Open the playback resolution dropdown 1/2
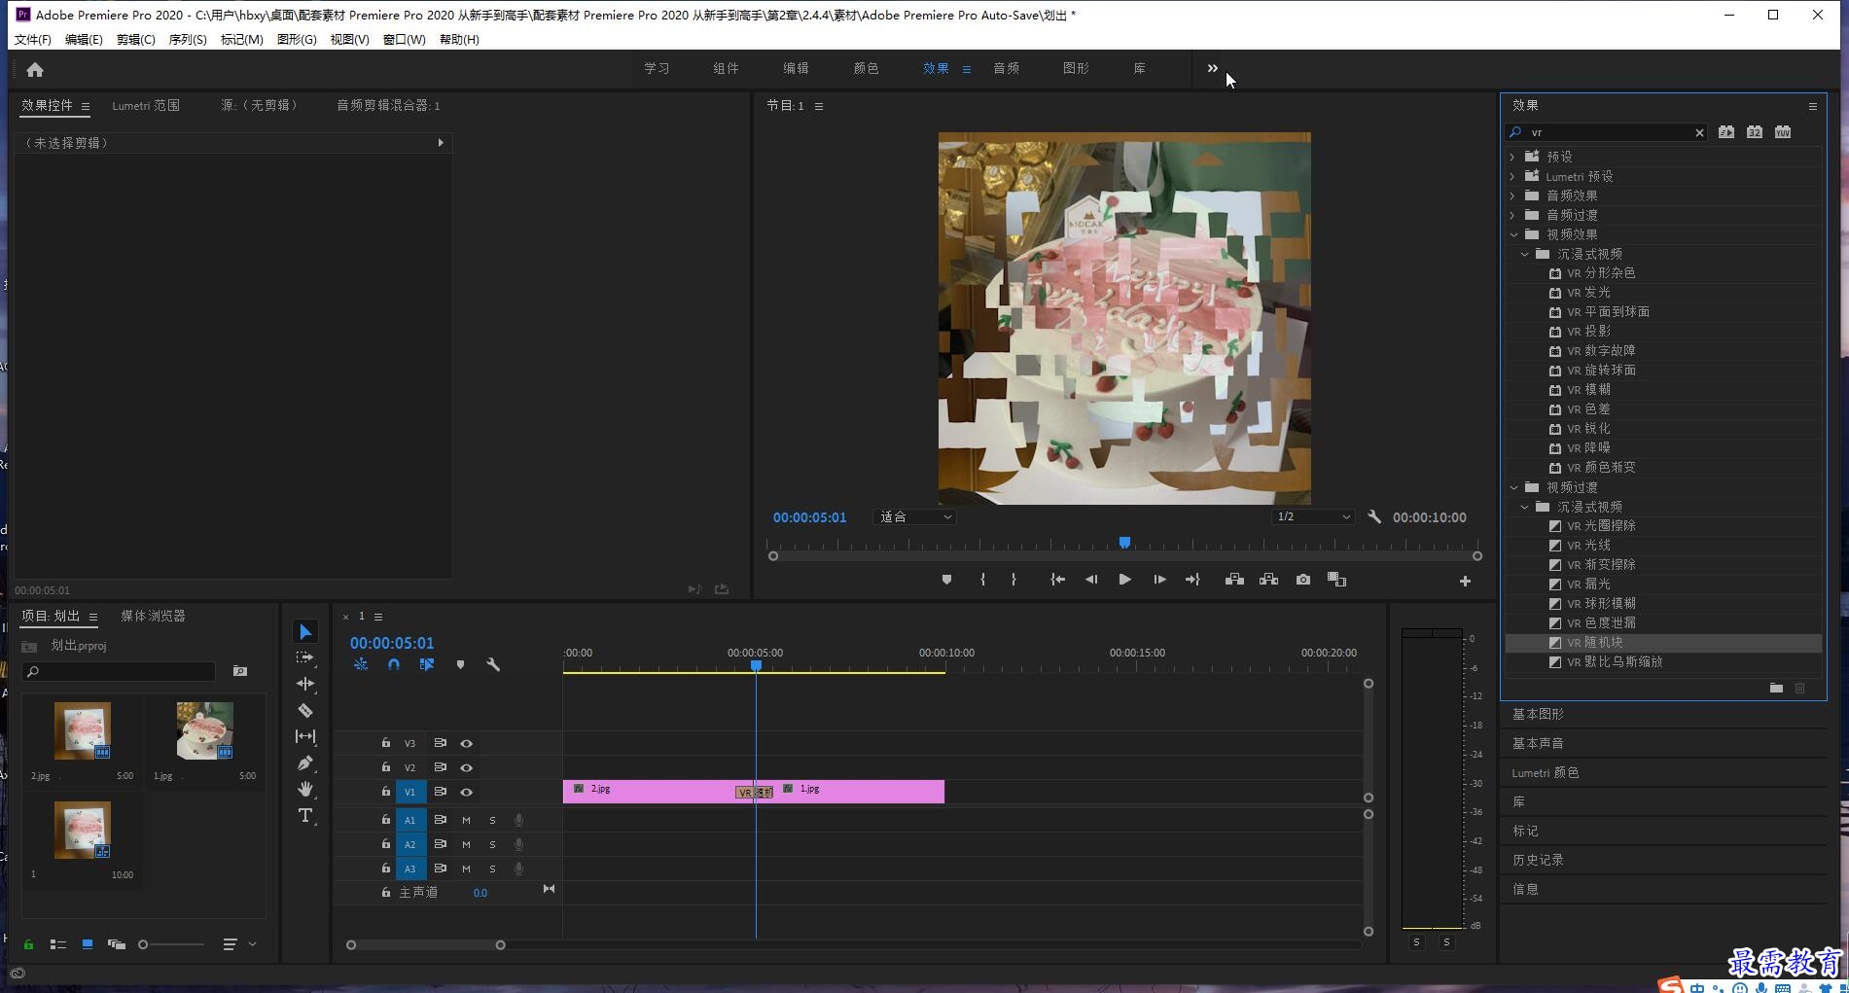The width and height of the screenshot is (1849, 993). pos(1313,517)
